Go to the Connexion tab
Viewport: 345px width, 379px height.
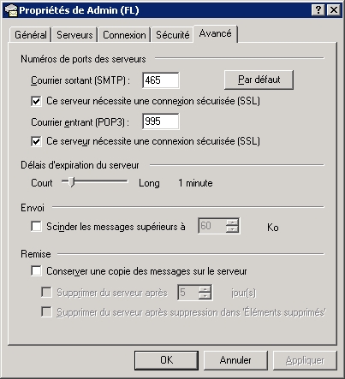(x=124, y=35)
